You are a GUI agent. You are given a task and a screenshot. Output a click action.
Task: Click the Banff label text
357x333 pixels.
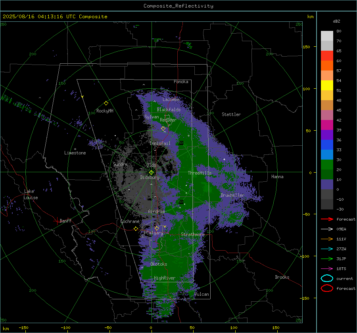click(x=65, y=221)
